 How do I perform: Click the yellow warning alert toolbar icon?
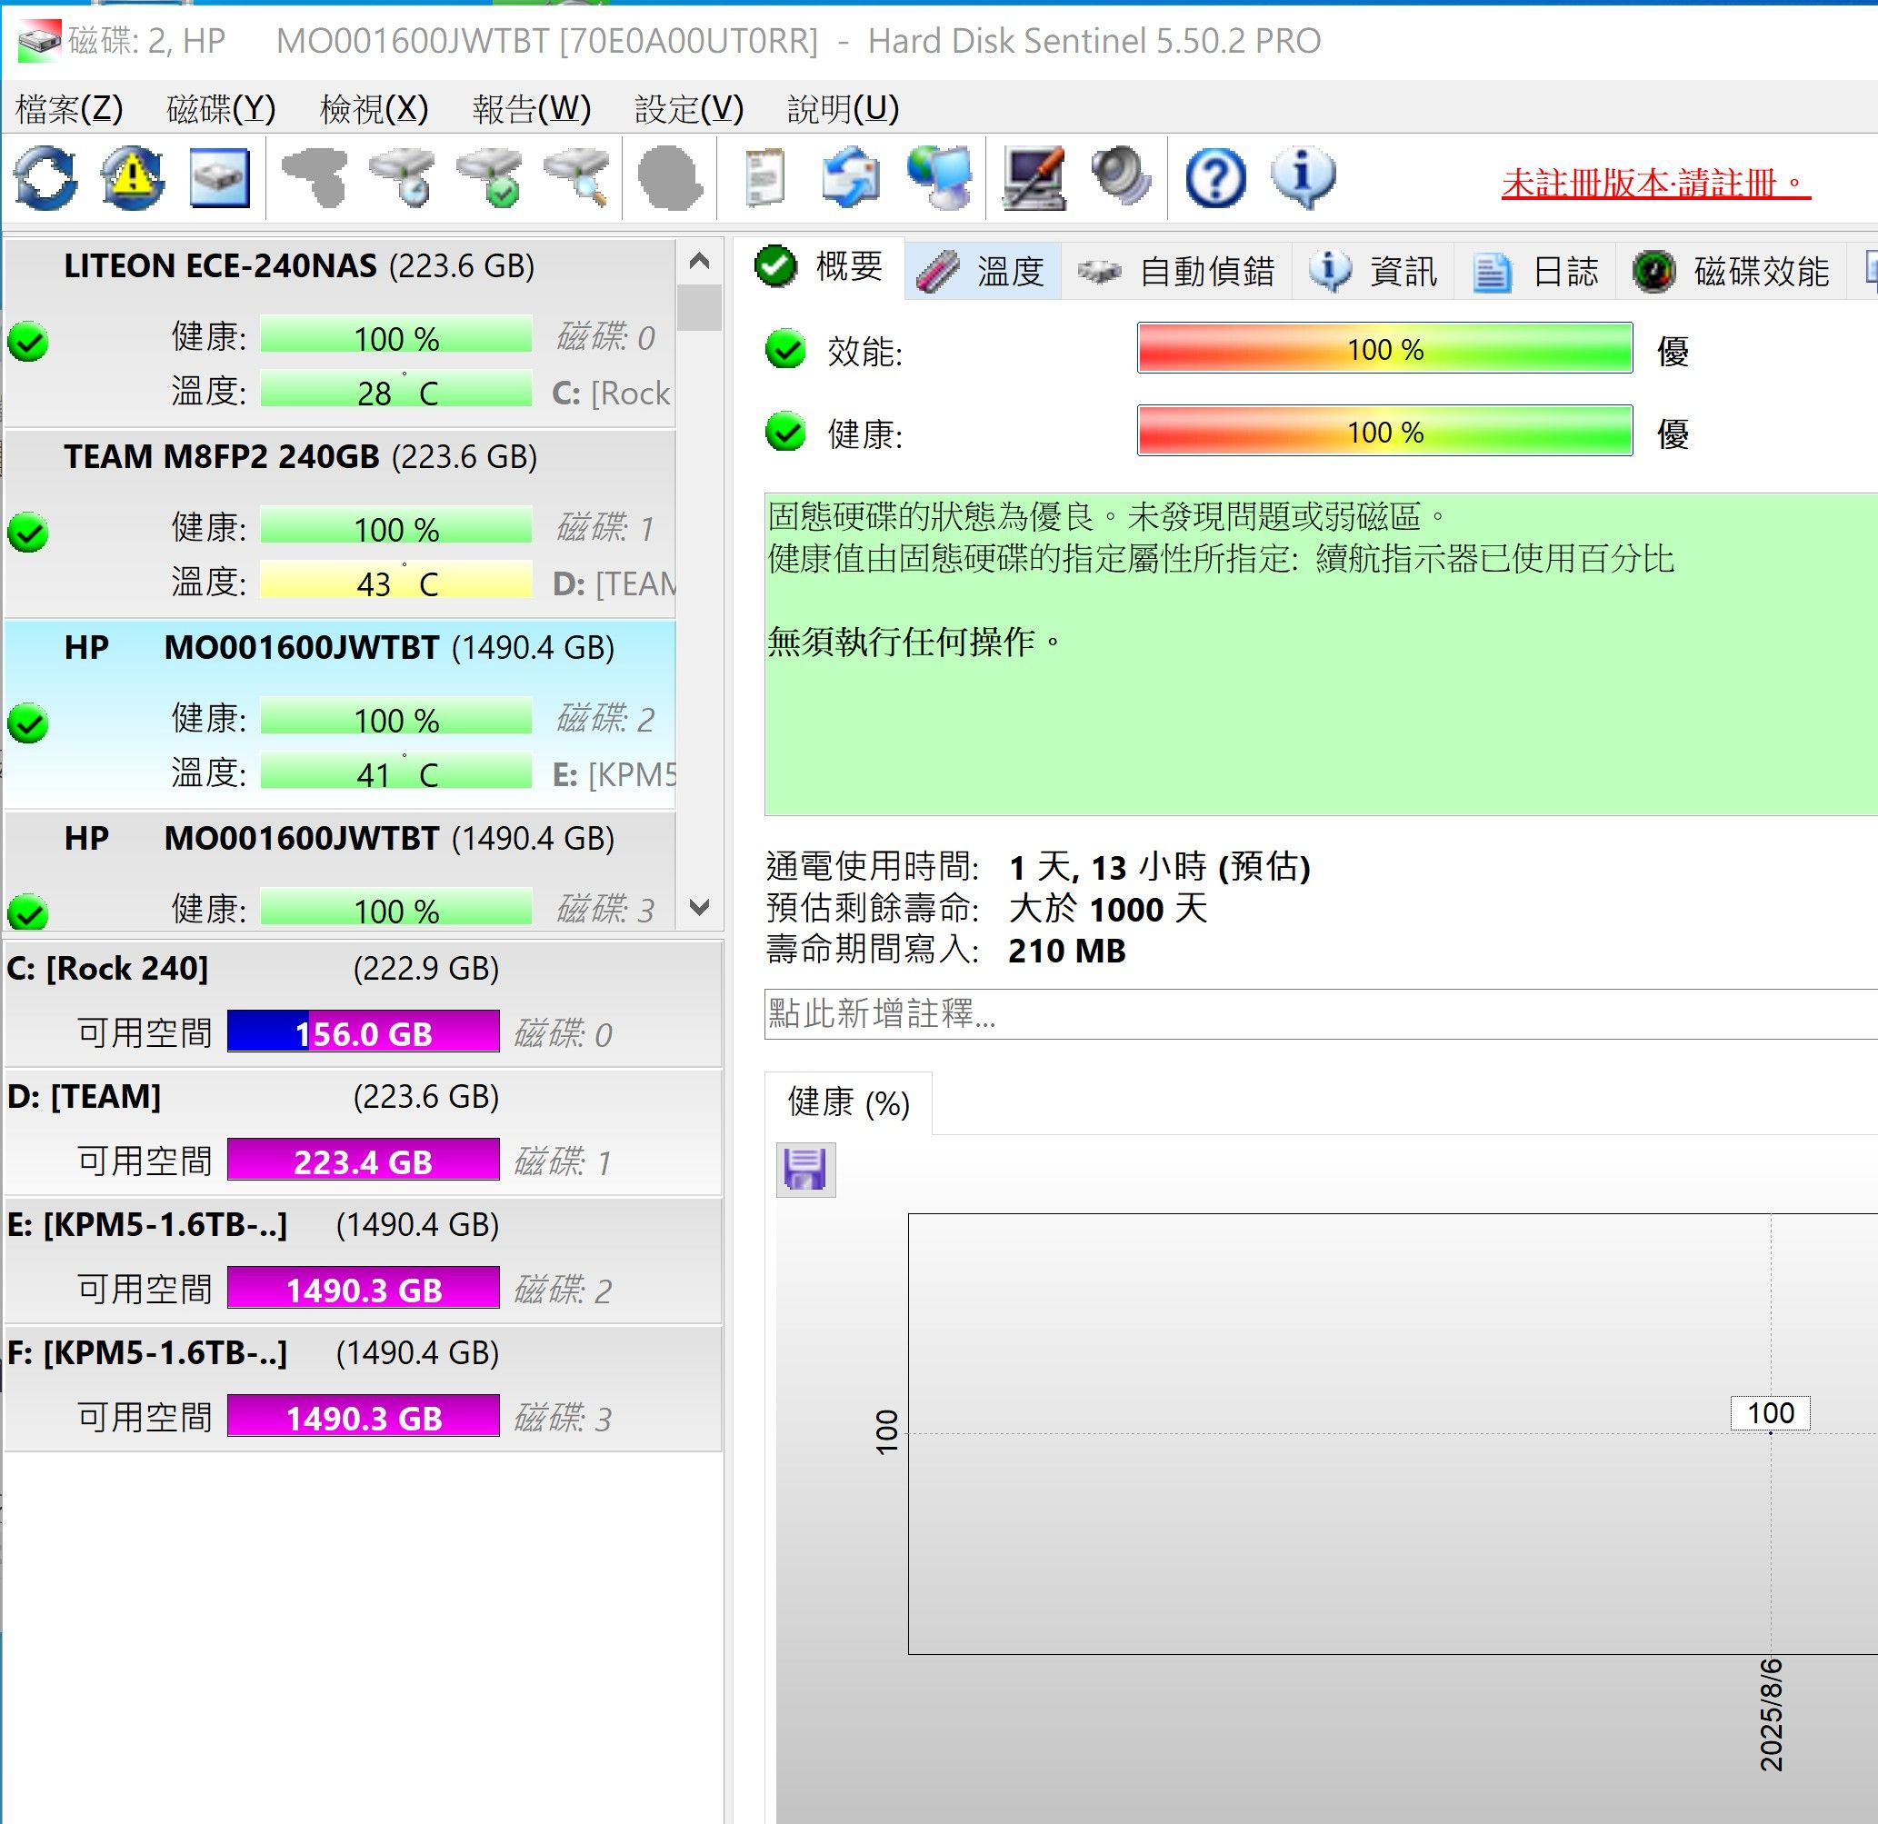tap(132, 178)
